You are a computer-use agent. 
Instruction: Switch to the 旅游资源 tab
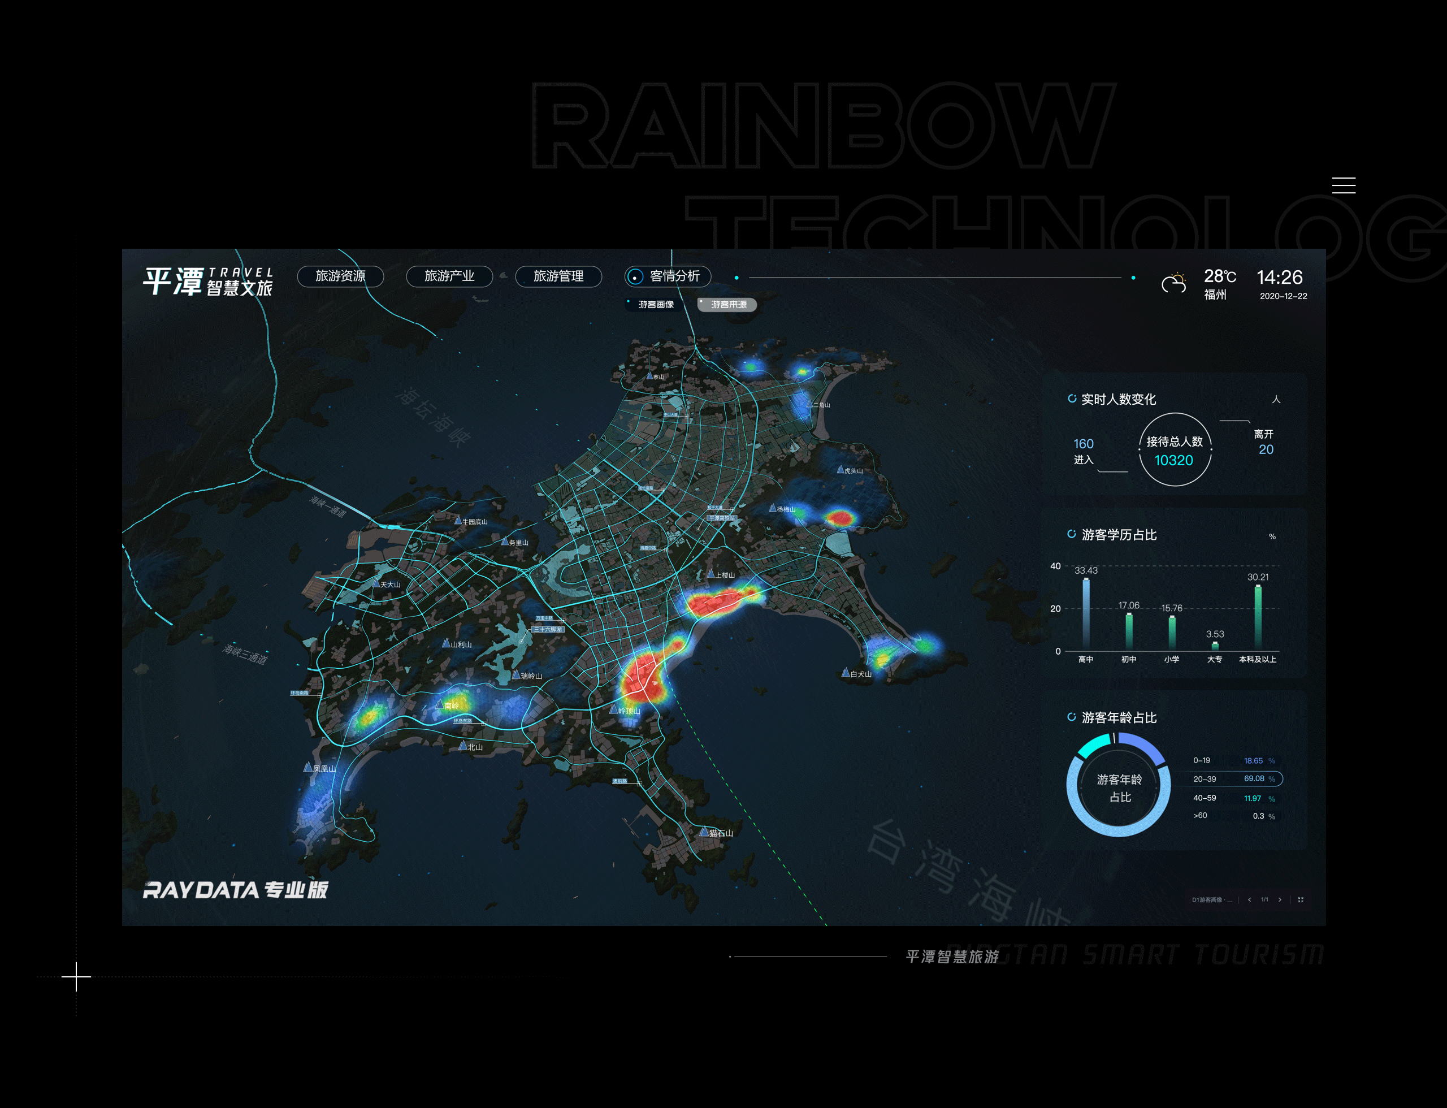tap(340, 276)
